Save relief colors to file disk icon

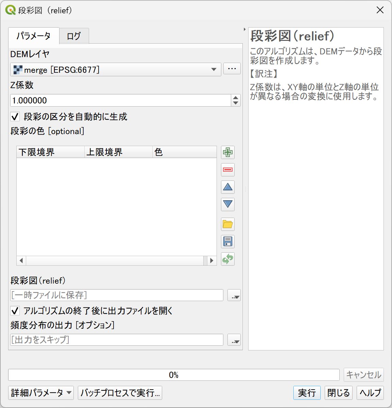[227, 241]
